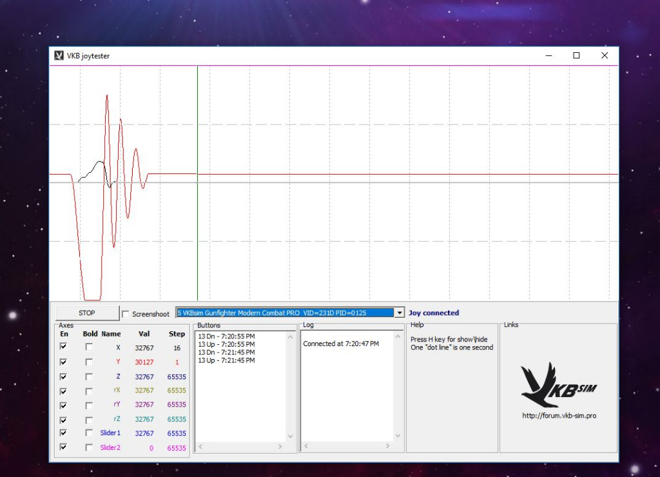Open the joystick device dropdown arrow

pos(400,313)
